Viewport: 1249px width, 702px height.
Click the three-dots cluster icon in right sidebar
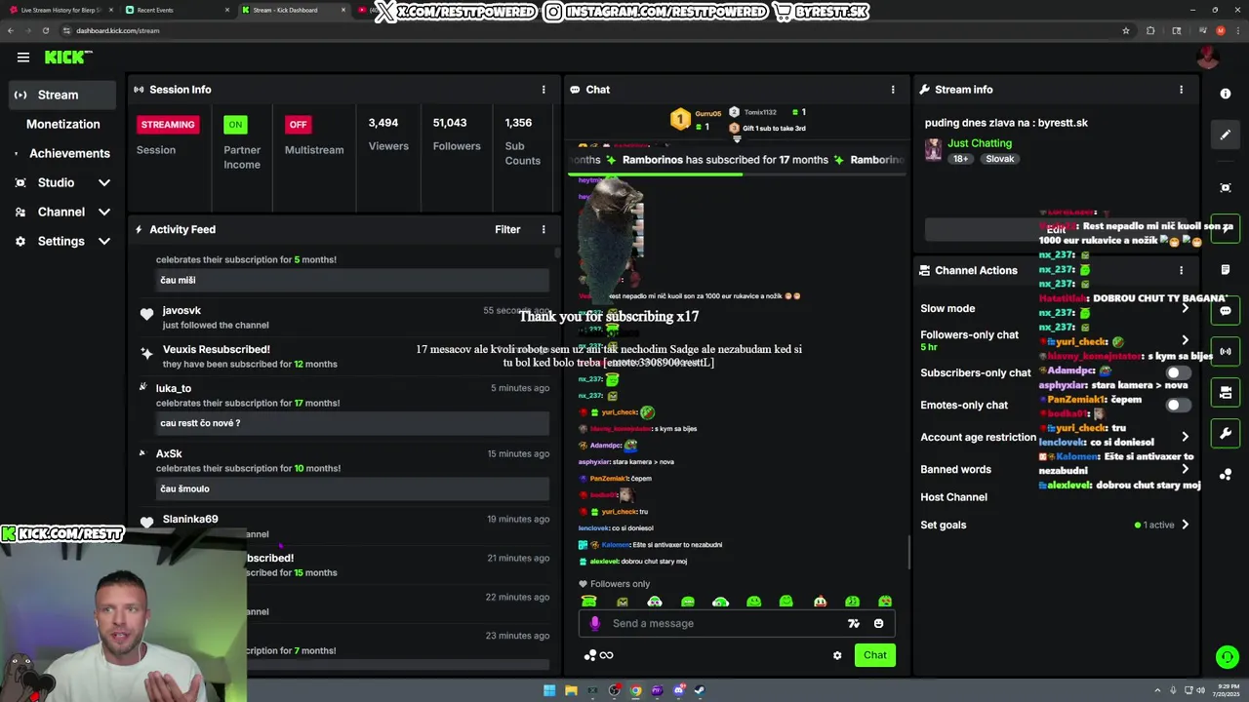pos(1226,475)
